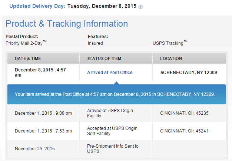Open the "Arrived at Post Office" status link
Image resolution: width=232 pixels, height=161 pixels.
110,73
